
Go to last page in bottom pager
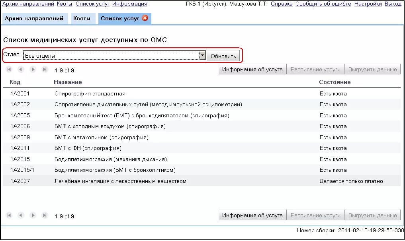pyautogui.click(x=45, y=215)
